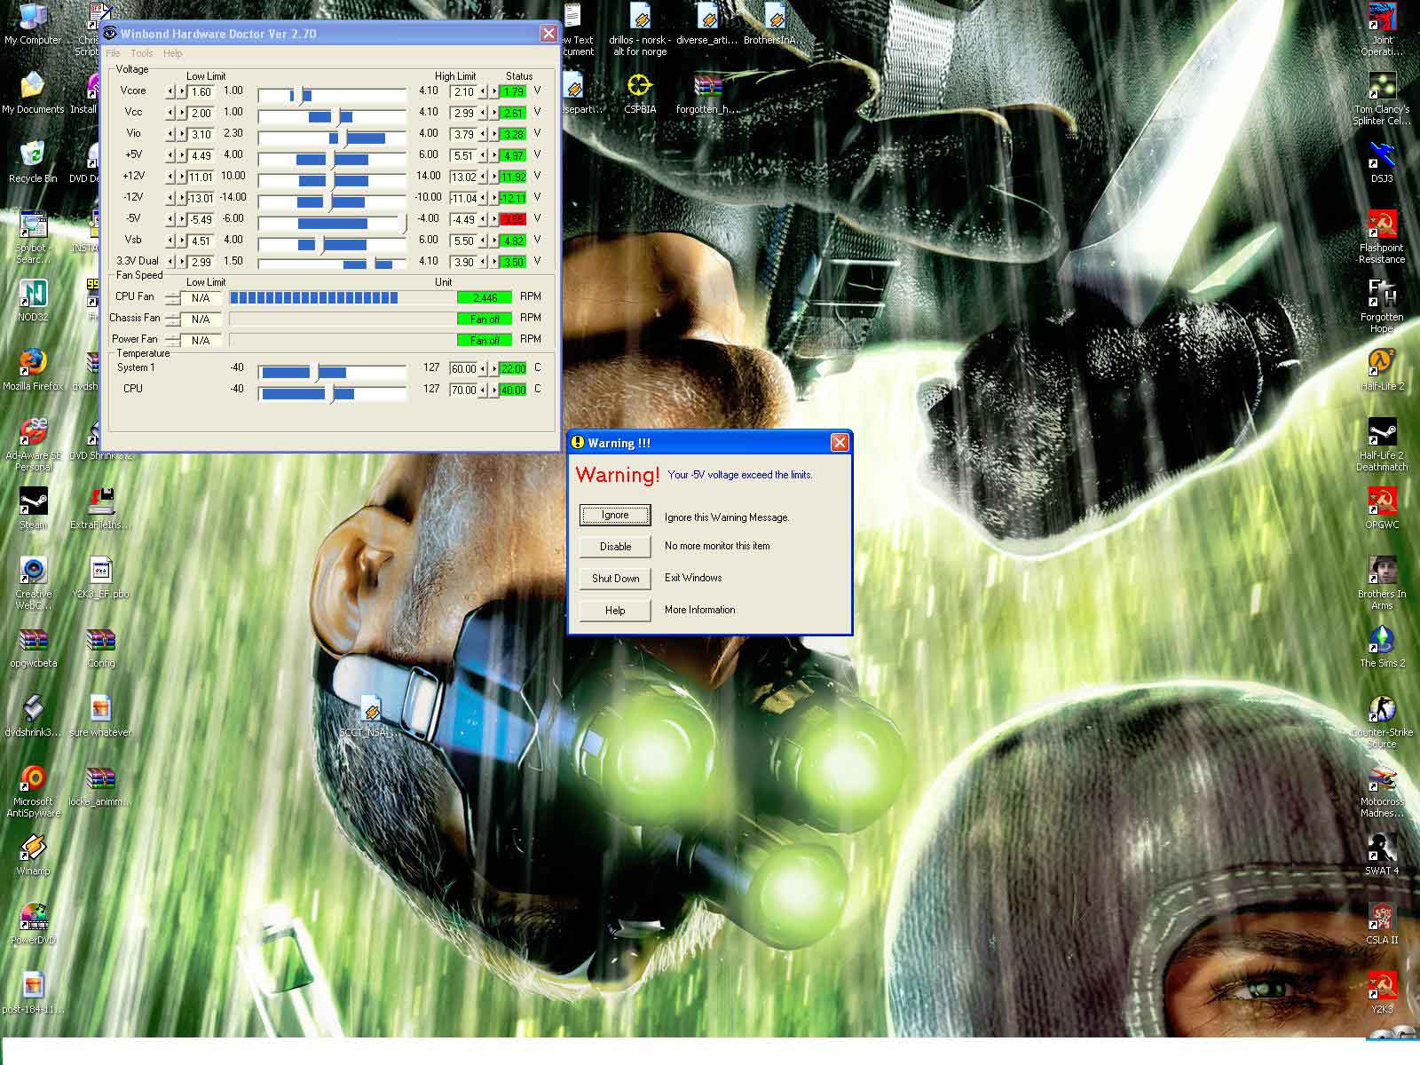Click Ignore in the Warning dialog
This screenshot has height=1065, width=1420.
(x=615, y=515)
